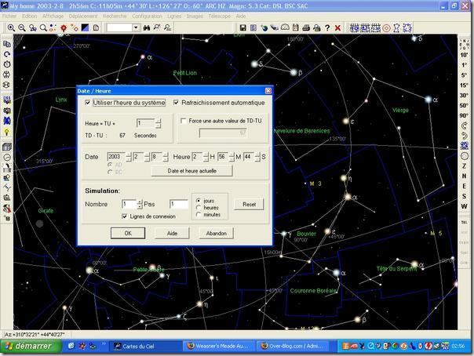Click the red target circle toolbar icon

click(x=386, y=28)
